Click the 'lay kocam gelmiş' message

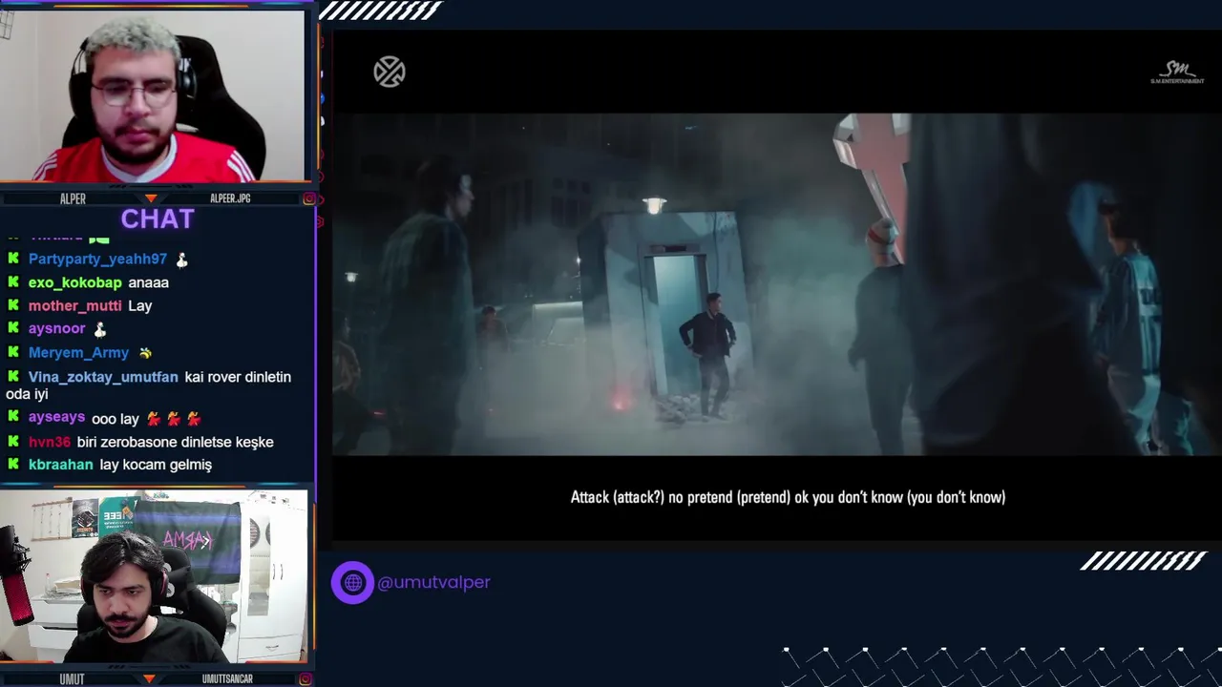(x=156, y=465)
